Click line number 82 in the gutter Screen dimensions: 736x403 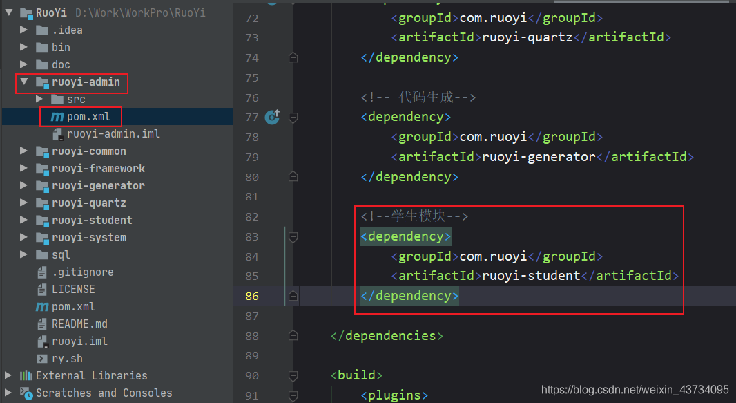[x=252, y=216]
